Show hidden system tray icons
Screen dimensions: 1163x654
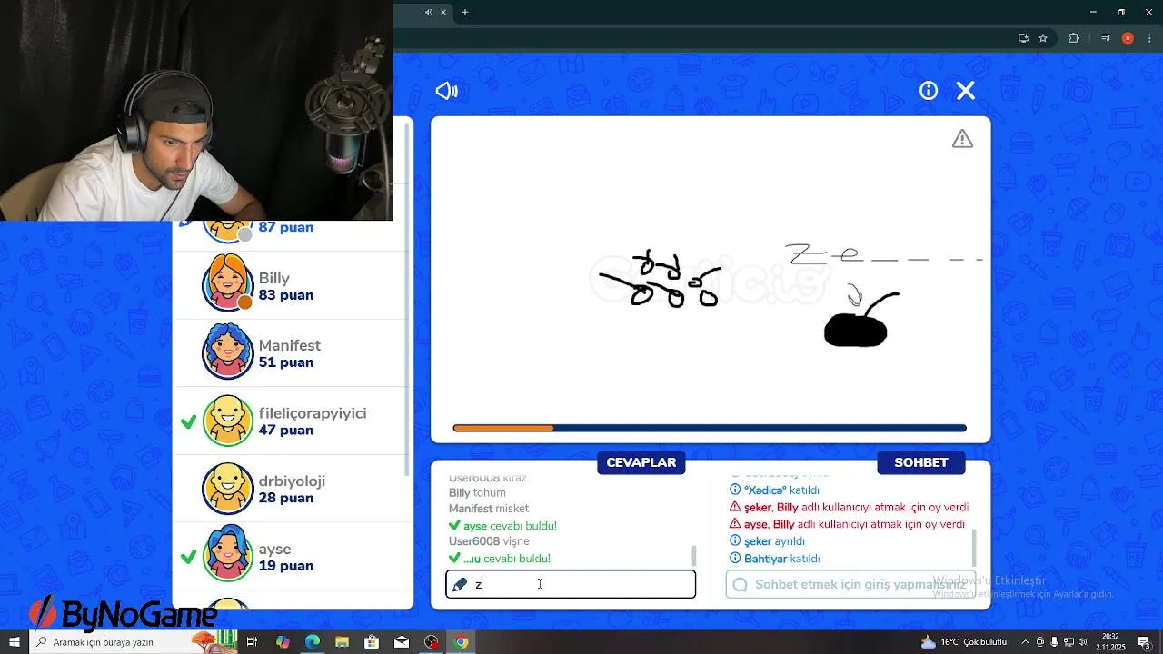1026,642
